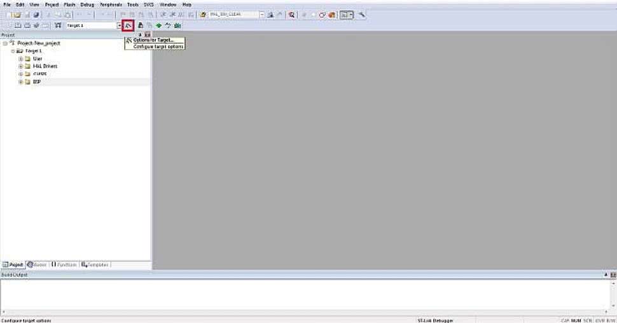Switch to the Functions tab
617x323 pixels.
tap(64, 265)
